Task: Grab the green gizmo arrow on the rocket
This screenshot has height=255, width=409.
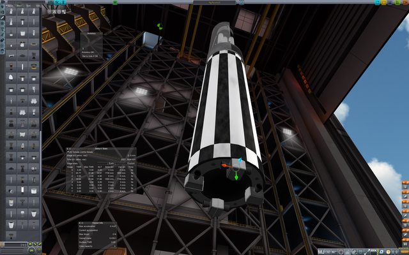Action: 236,176
